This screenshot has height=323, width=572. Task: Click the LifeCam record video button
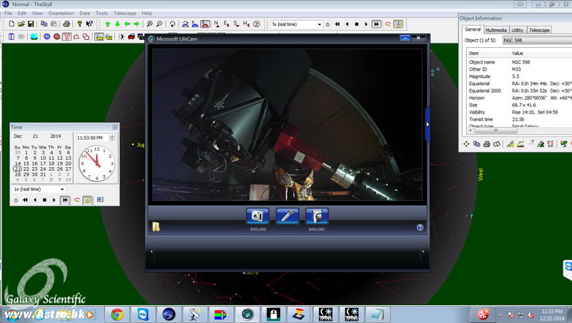click(x=317, y=216)
